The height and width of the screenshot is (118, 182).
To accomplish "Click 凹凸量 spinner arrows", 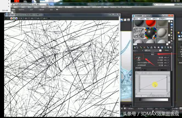I will 168,65.
